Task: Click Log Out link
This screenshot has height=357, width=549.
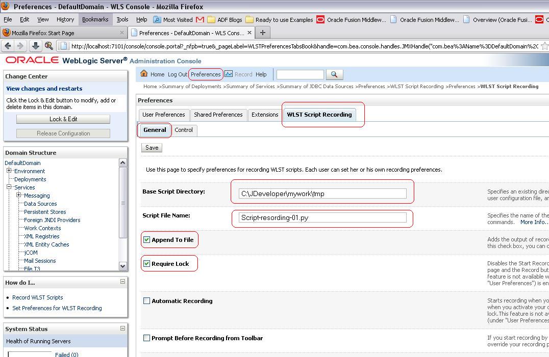Action: 178,74
